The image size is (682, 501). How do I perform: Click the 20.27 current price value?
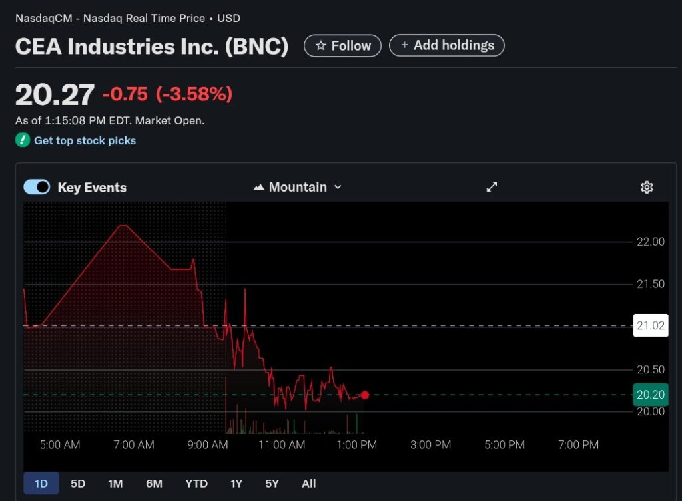coord(55,94)
